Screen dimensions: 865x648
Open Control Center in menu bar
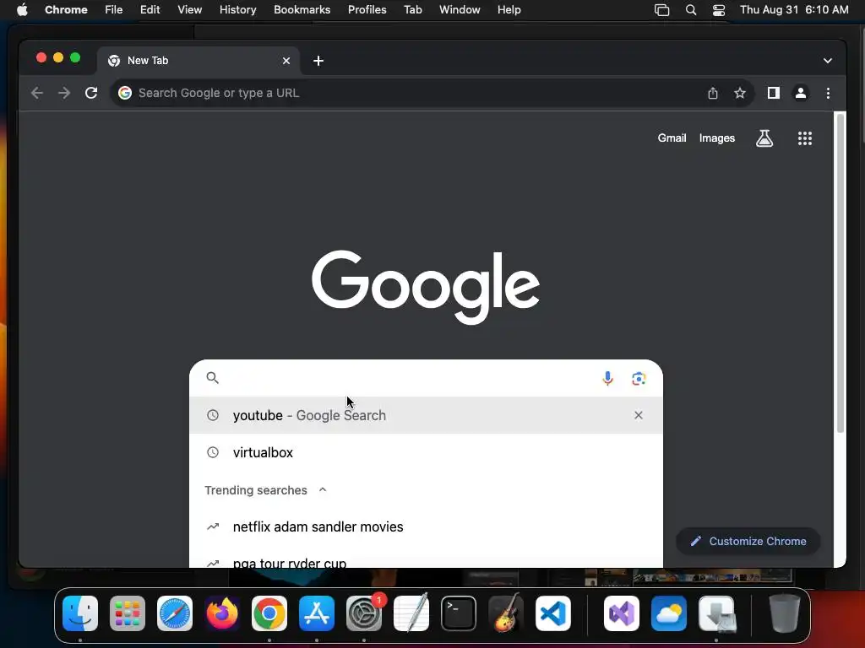718,9
